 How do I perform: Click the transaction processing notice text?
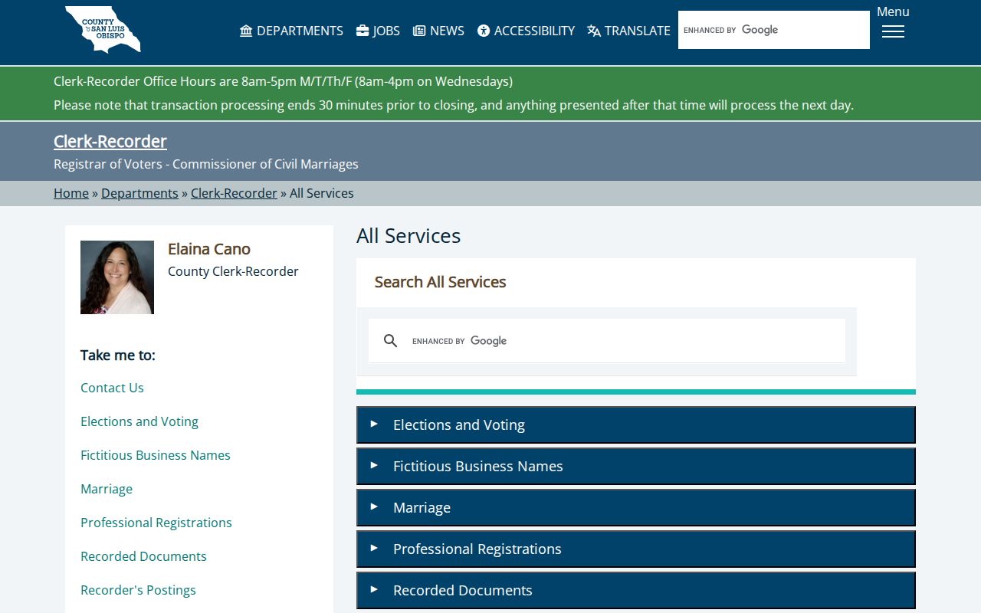coord(454,105)
